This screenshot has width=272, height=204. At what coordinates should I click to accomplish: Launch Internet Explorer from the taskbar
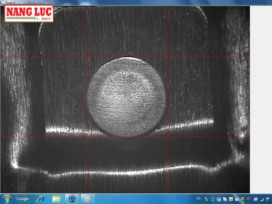tap(41, 199)
